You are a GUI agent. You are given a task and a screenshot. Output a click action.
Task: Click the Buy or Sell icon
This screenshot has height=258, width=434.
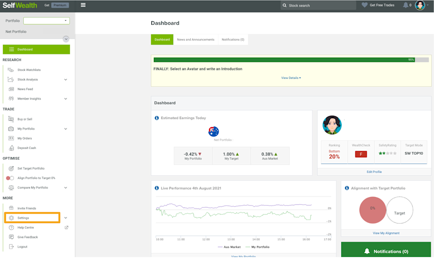coord(11,119)
